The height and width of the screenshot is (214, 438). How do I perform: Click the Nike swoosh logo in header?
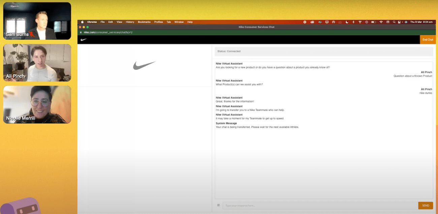[84, 39]
